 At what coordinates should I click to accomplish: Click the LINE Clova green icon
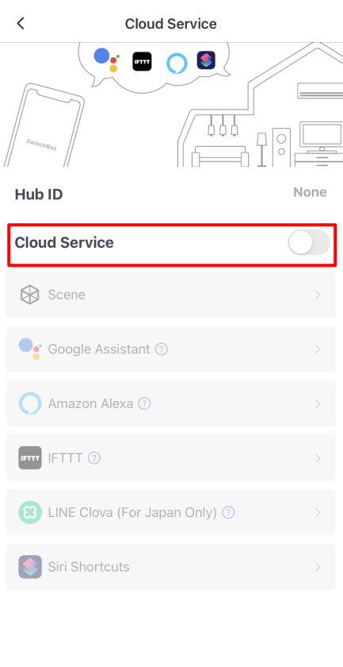tap(30, 512)
